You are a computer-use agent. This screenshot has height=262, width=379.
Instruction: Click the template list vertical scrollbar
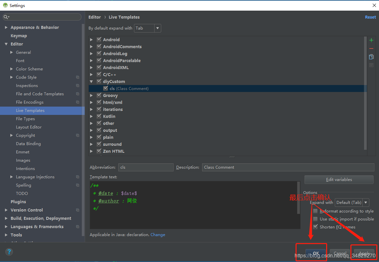(365, 93)
